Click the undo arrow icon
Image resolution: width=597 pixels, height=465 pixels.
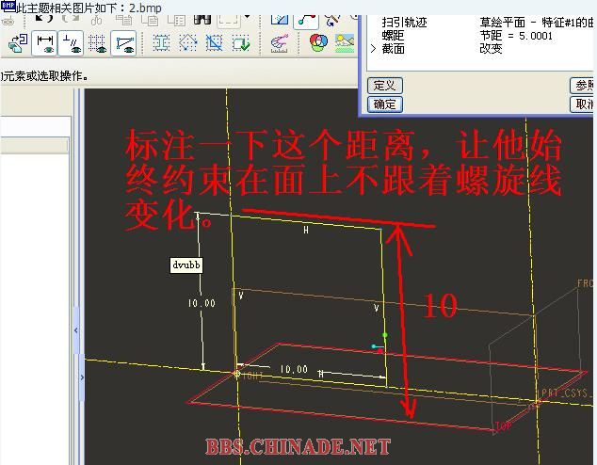tap(43, 19)
